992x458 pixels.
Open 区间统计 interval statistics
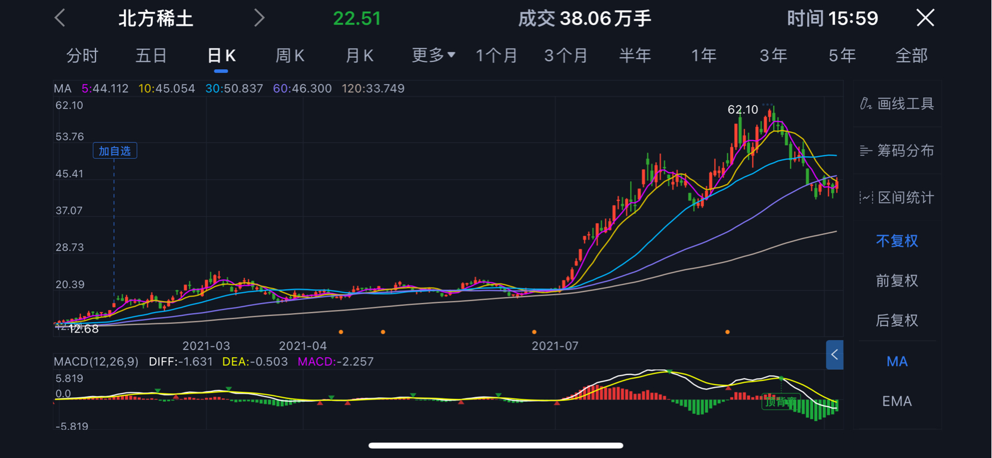tap(897, 197)
